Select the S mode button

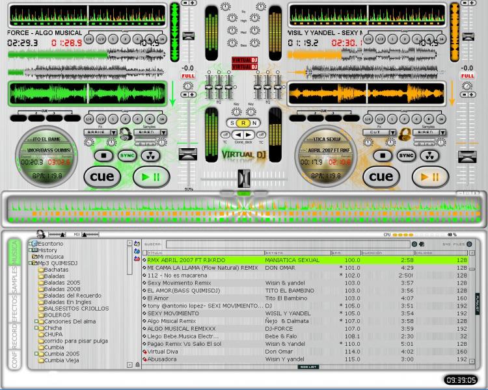click(x=232, y=123)
